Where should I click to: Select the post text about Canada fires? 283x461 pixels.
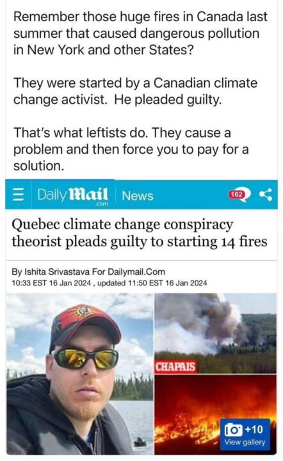pos(140,33)
